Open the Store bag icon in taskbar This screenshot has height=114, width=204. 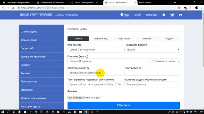click(25, 112)
